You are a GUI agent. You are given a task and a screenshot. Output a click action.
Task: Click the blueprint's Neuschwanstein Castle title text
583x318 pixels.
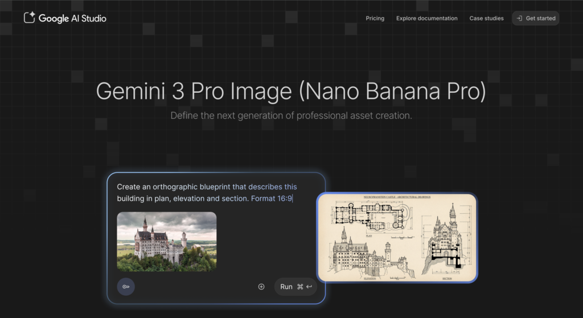pos(397,197)
